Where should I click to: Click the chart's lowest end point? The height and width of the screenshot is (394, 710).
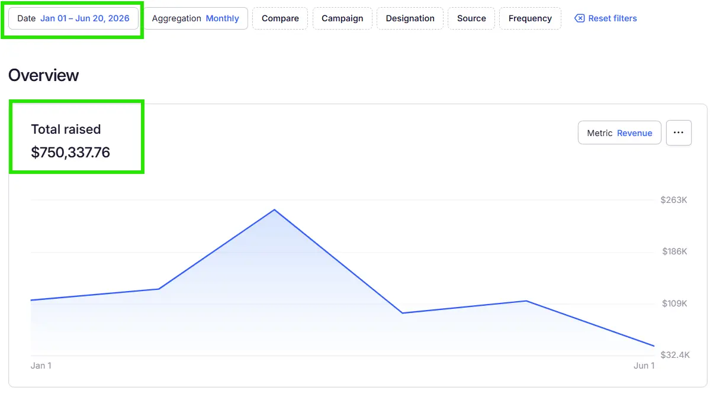[654, 346]
